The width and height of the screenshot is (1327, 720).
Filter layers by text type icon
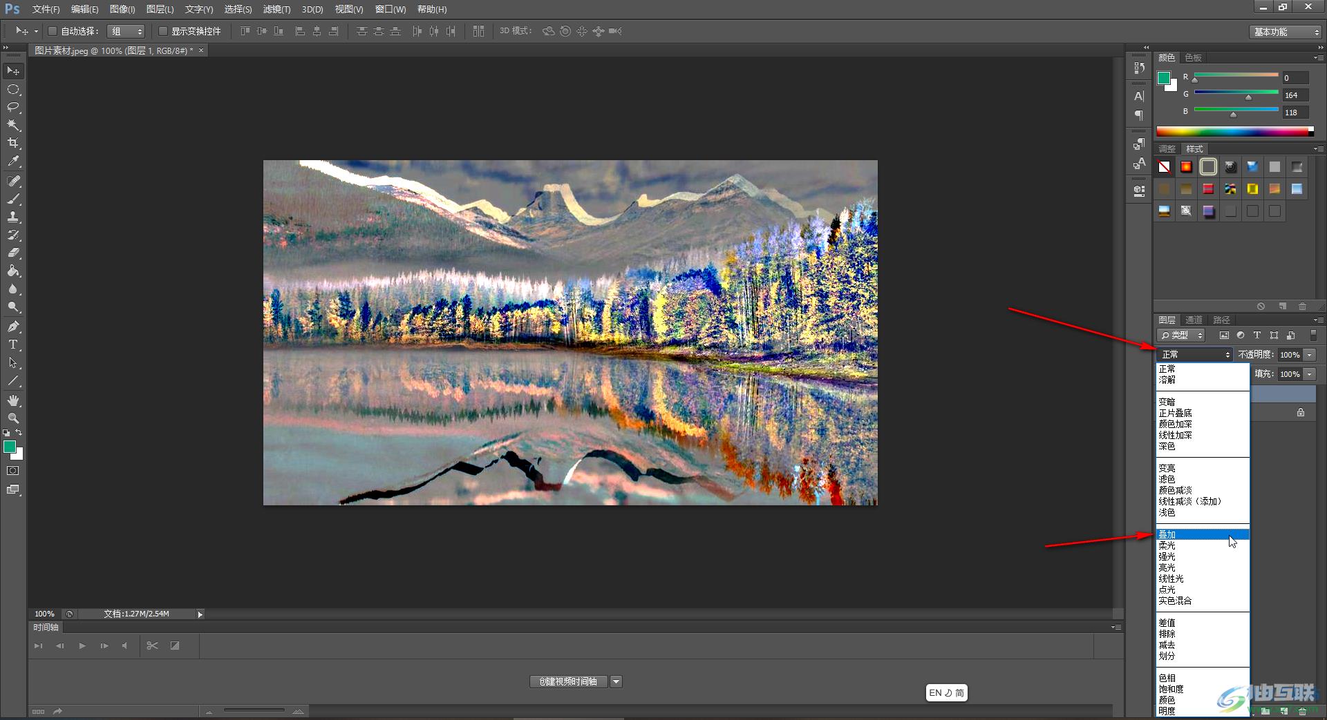tap(1257, 335)
